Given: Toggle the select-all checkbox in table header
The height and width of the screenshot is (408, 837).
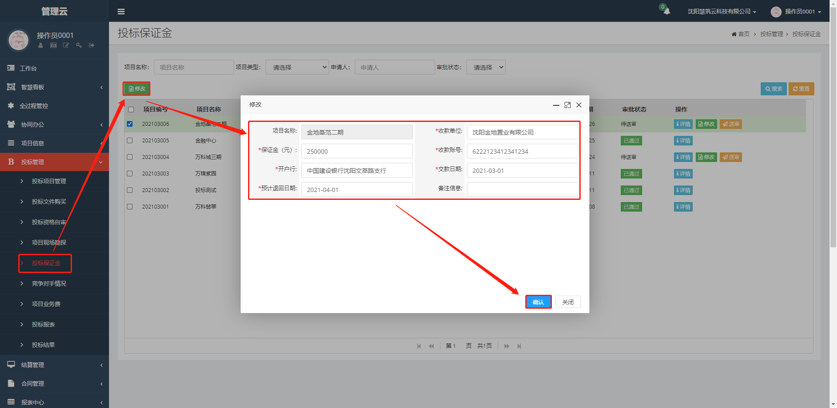Looking at the screenshot, I should tap(131, 109).
